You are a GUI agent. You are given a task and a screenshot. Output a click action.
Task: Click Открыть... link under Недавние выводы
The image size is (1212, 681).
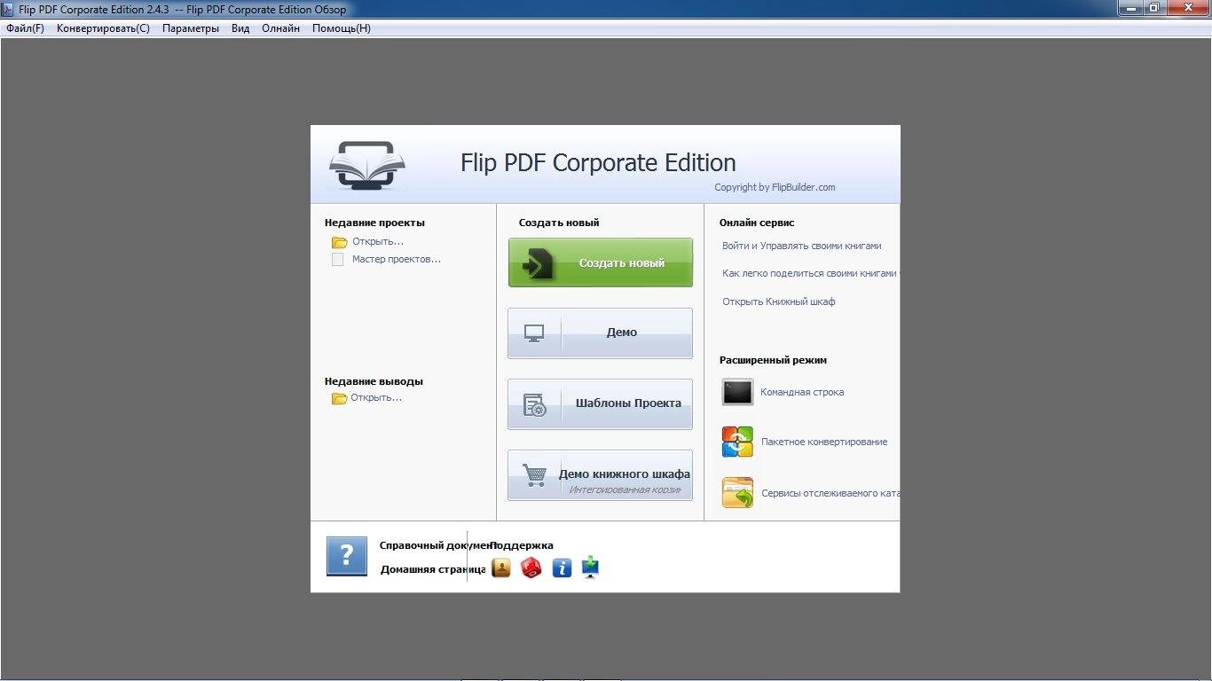click(376, 397)
